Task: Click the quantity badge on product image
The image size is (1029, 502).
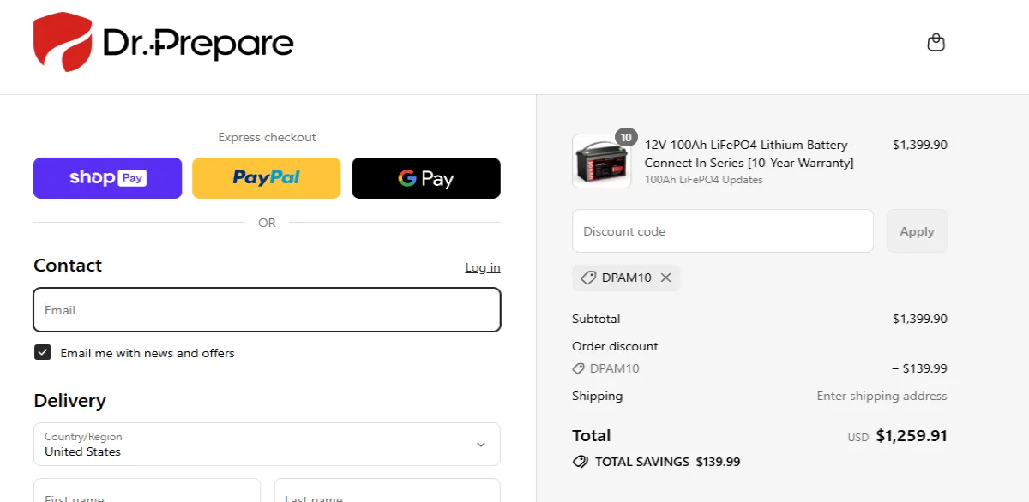Action: click(x=627, y=137)
